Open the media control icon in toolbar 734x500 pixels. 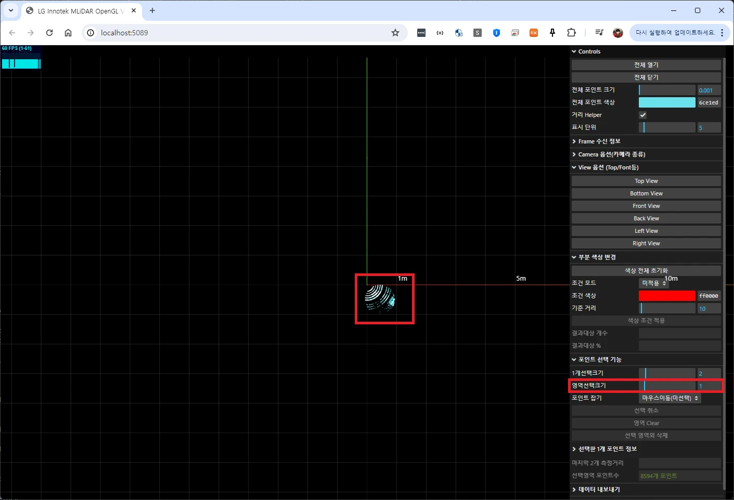pyautogui.click(x=599, y=33)
